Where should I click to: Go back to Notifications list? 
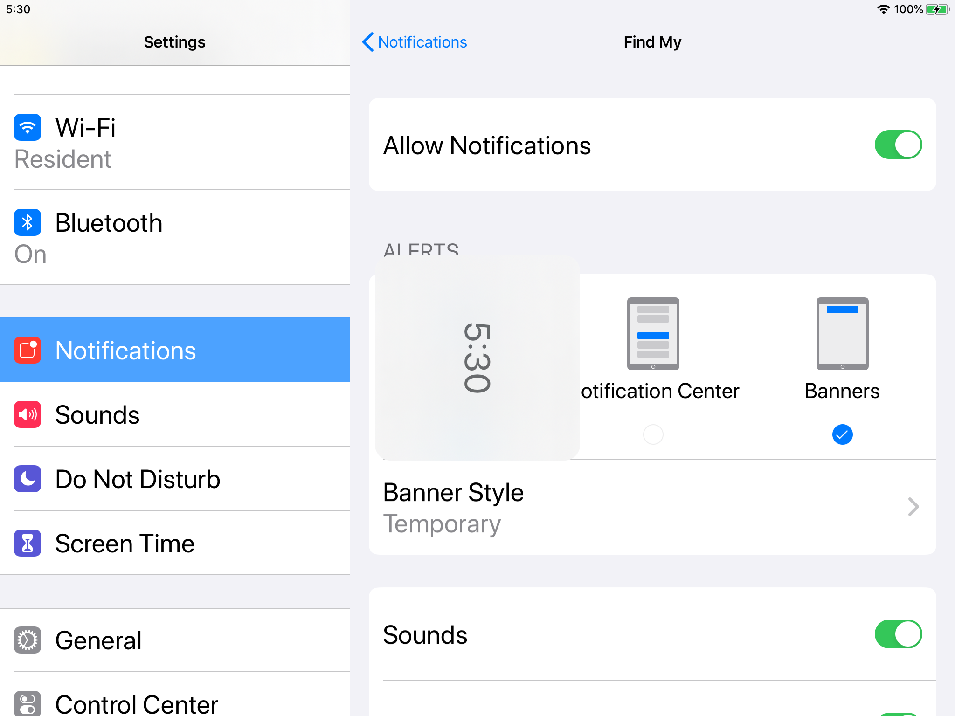click(x=415, y=42)
